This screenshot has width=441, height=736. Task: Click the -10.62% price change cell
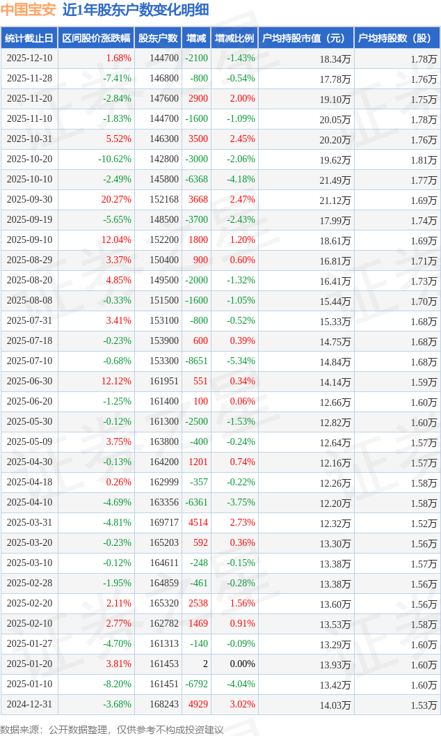(x=115, y=159)
